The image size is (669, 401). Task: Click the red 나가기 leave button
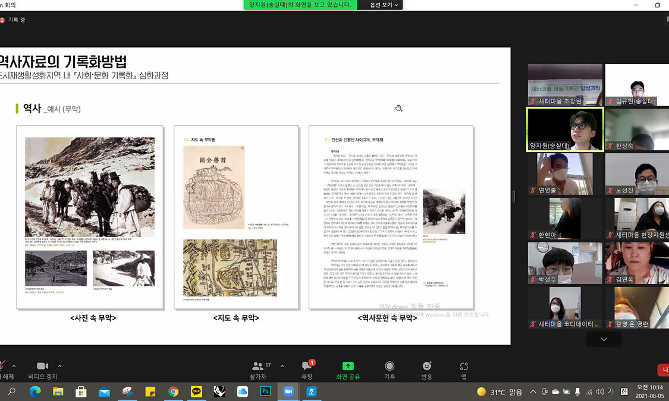point(663,370)
